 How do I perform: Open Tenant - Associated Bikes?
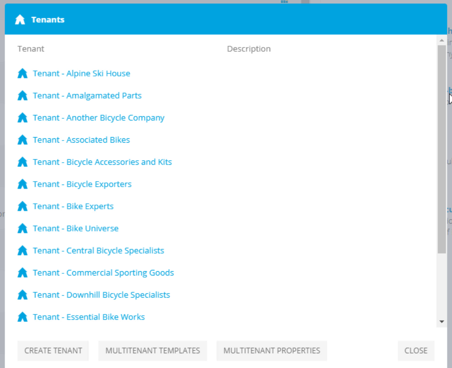[x=81, y=140]
